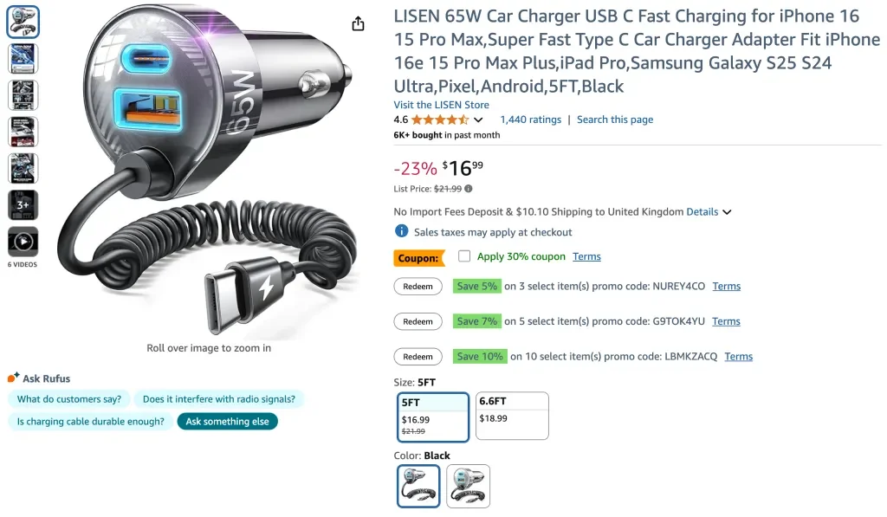This screenshot has width=887, height=517.
Task: Click the orange Coupon label badge
Action: point(418,258)
